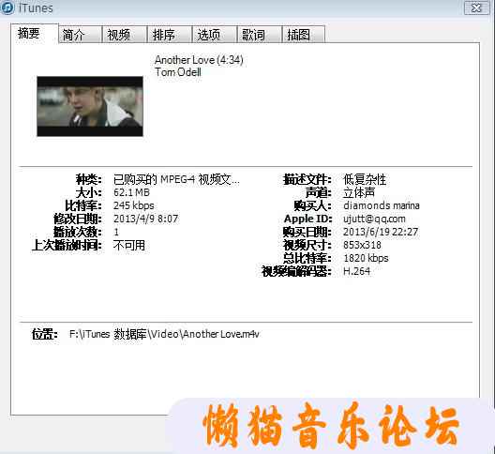
Task: Click the iTunes icon in title bar
Action: point(7,8)
